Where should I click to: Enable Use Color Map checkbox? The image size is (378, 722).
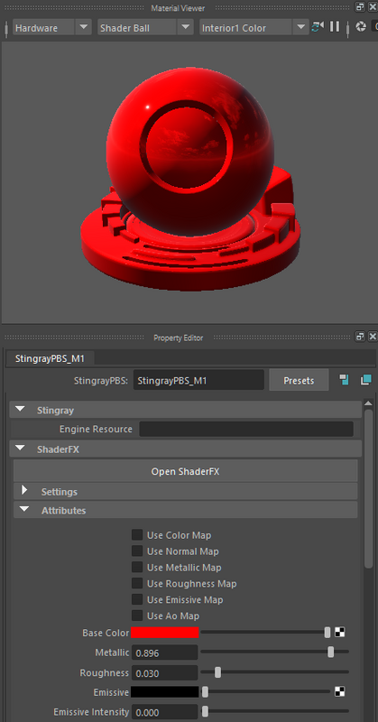(x=137, y=535)
